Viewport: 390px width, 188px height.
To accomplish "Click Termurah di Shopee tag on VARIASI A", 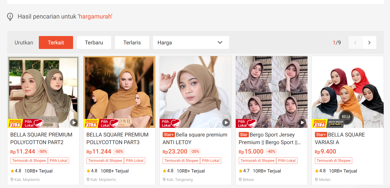I will click(334, 161).
